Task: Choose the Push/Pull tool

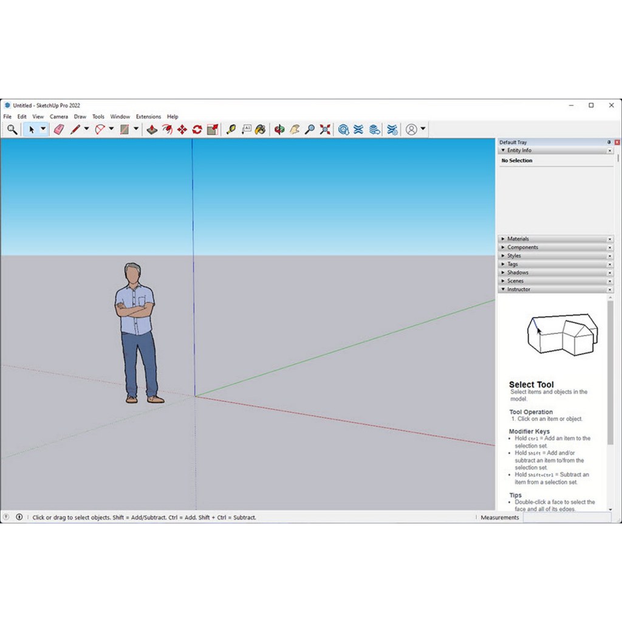Action: (x=151, y=129)
